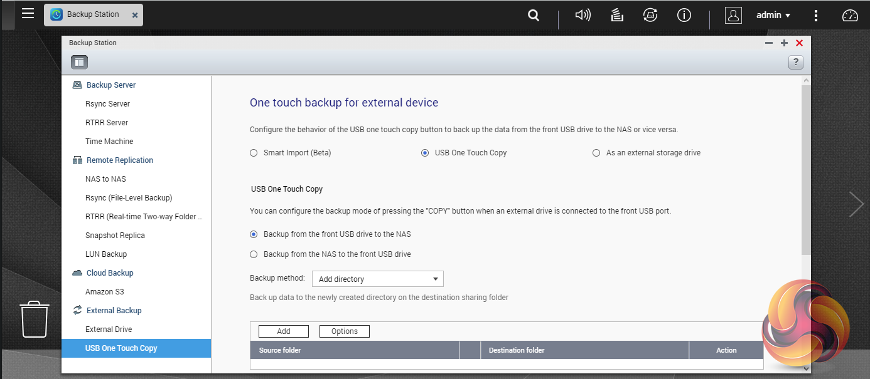This screenshot has height=379, width=870.
Task: Open the admin user dropdown
Action: coord(773,16)
